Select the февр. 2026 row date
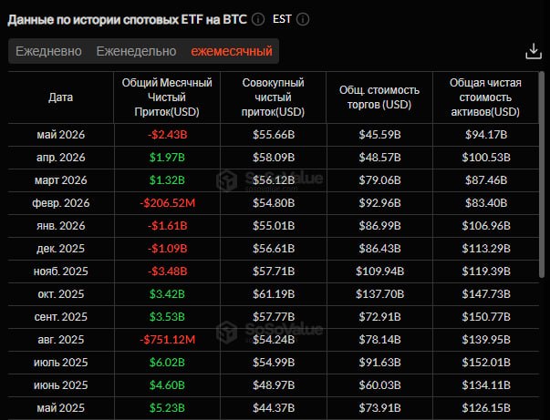The width and height of the screenshot is (550, 420). [x=61, y=203]
